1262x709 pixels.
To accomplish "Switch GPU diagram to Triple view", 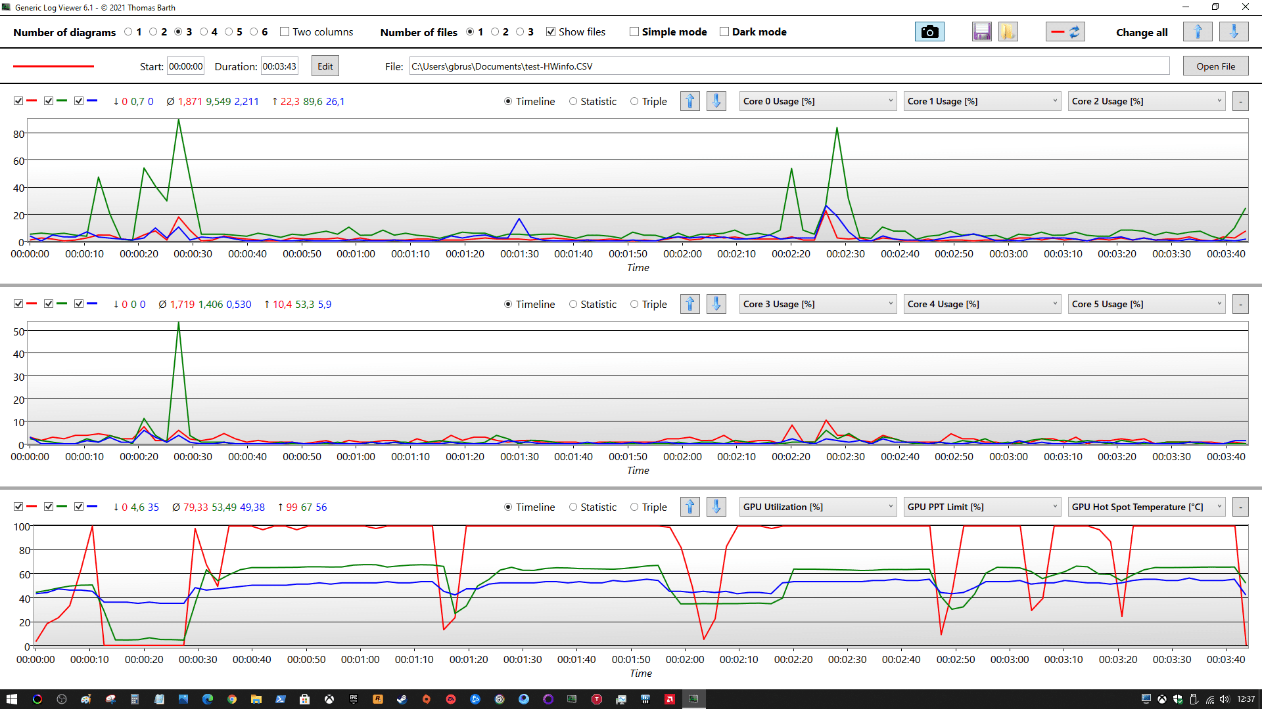I will [x=634, y=507].
